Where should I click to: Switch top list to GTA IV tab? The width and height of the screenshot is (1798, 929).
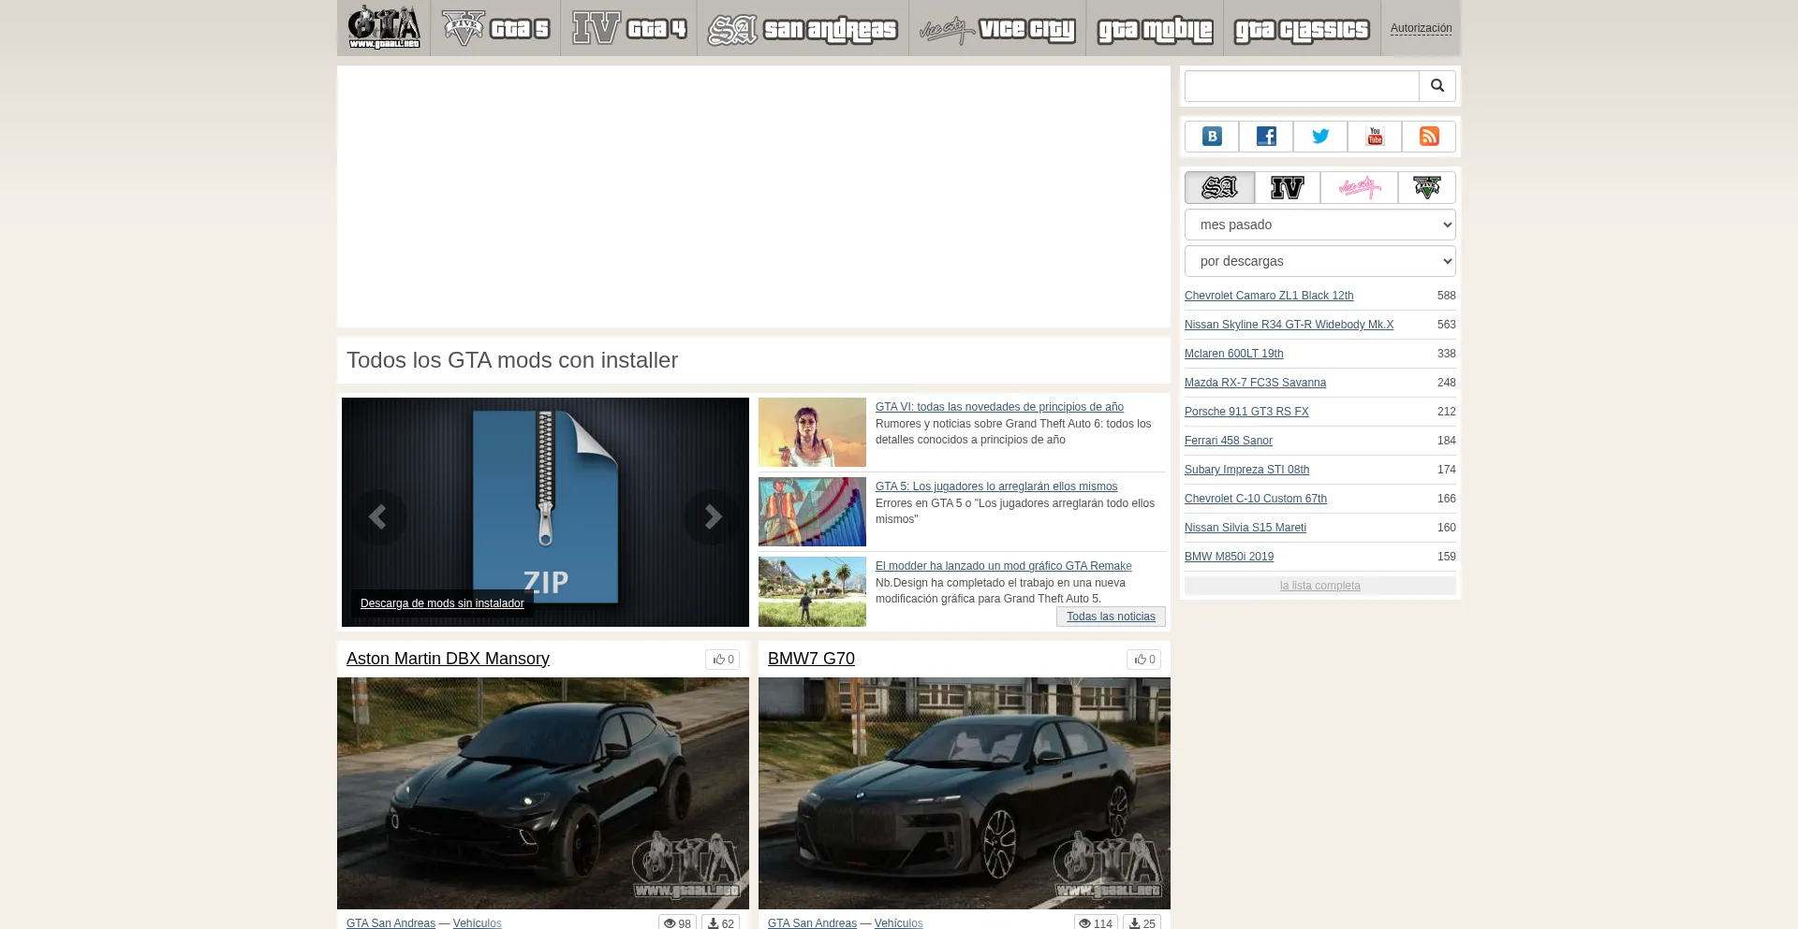point(1288,187)
